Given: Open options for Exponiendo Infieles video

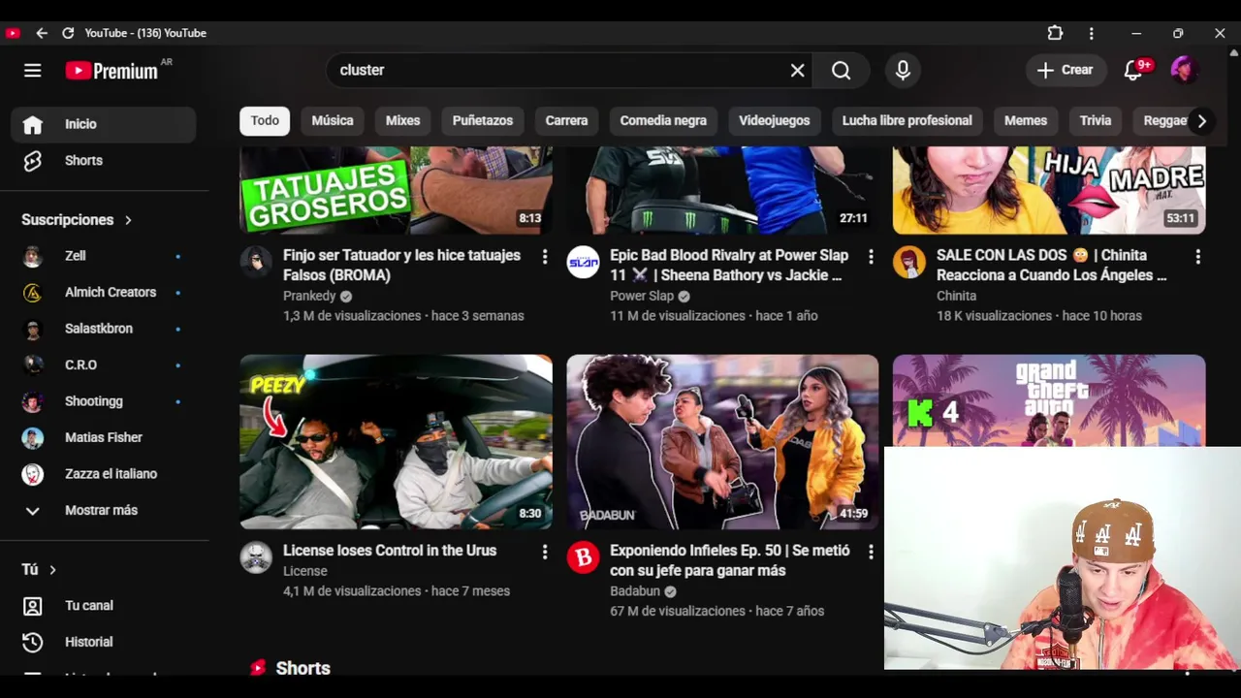Looking at the screenshot, I should 871,552.
